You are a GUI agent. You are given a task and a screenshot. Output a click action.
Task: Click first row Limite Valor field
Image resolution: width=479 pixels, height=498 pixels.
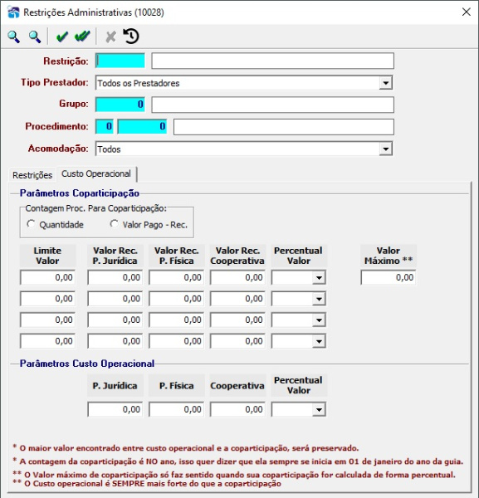coord(47,277)
